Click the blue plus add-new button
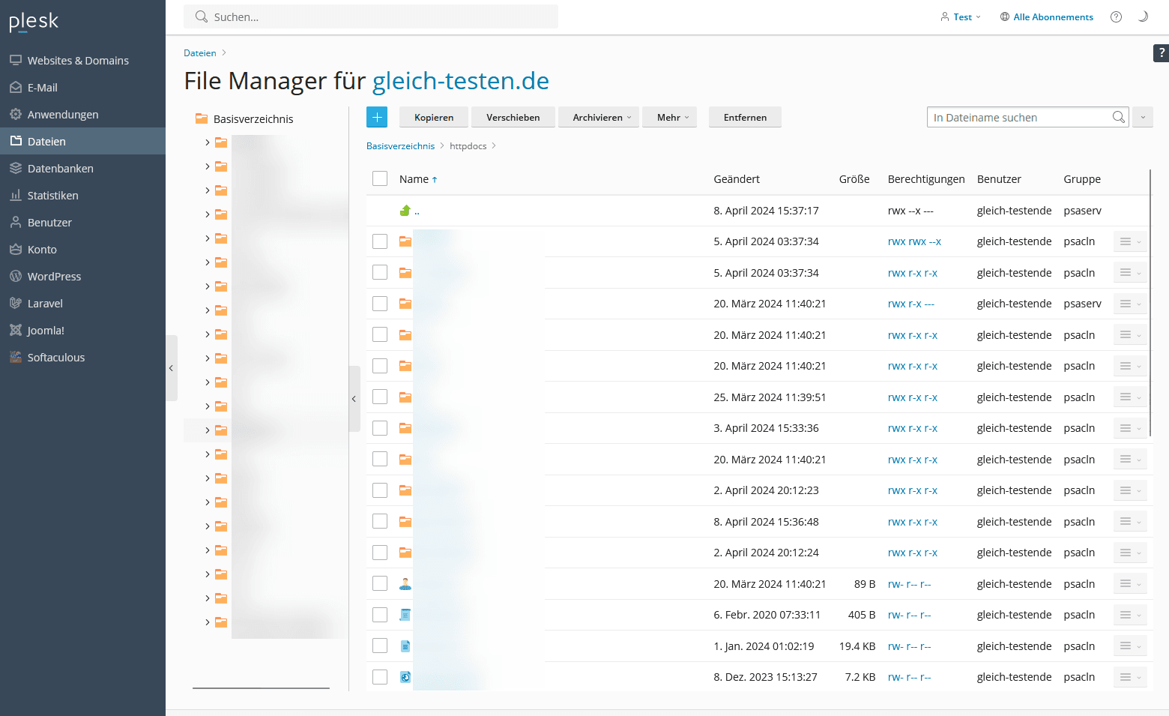 (376, 117)
